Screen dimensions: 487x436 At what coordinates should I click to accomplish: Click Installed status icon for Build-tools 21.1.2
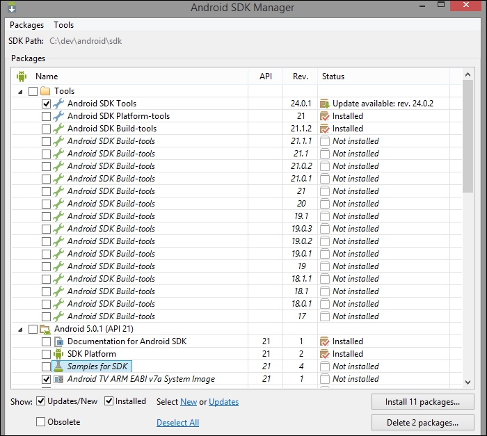pos(325,129)
